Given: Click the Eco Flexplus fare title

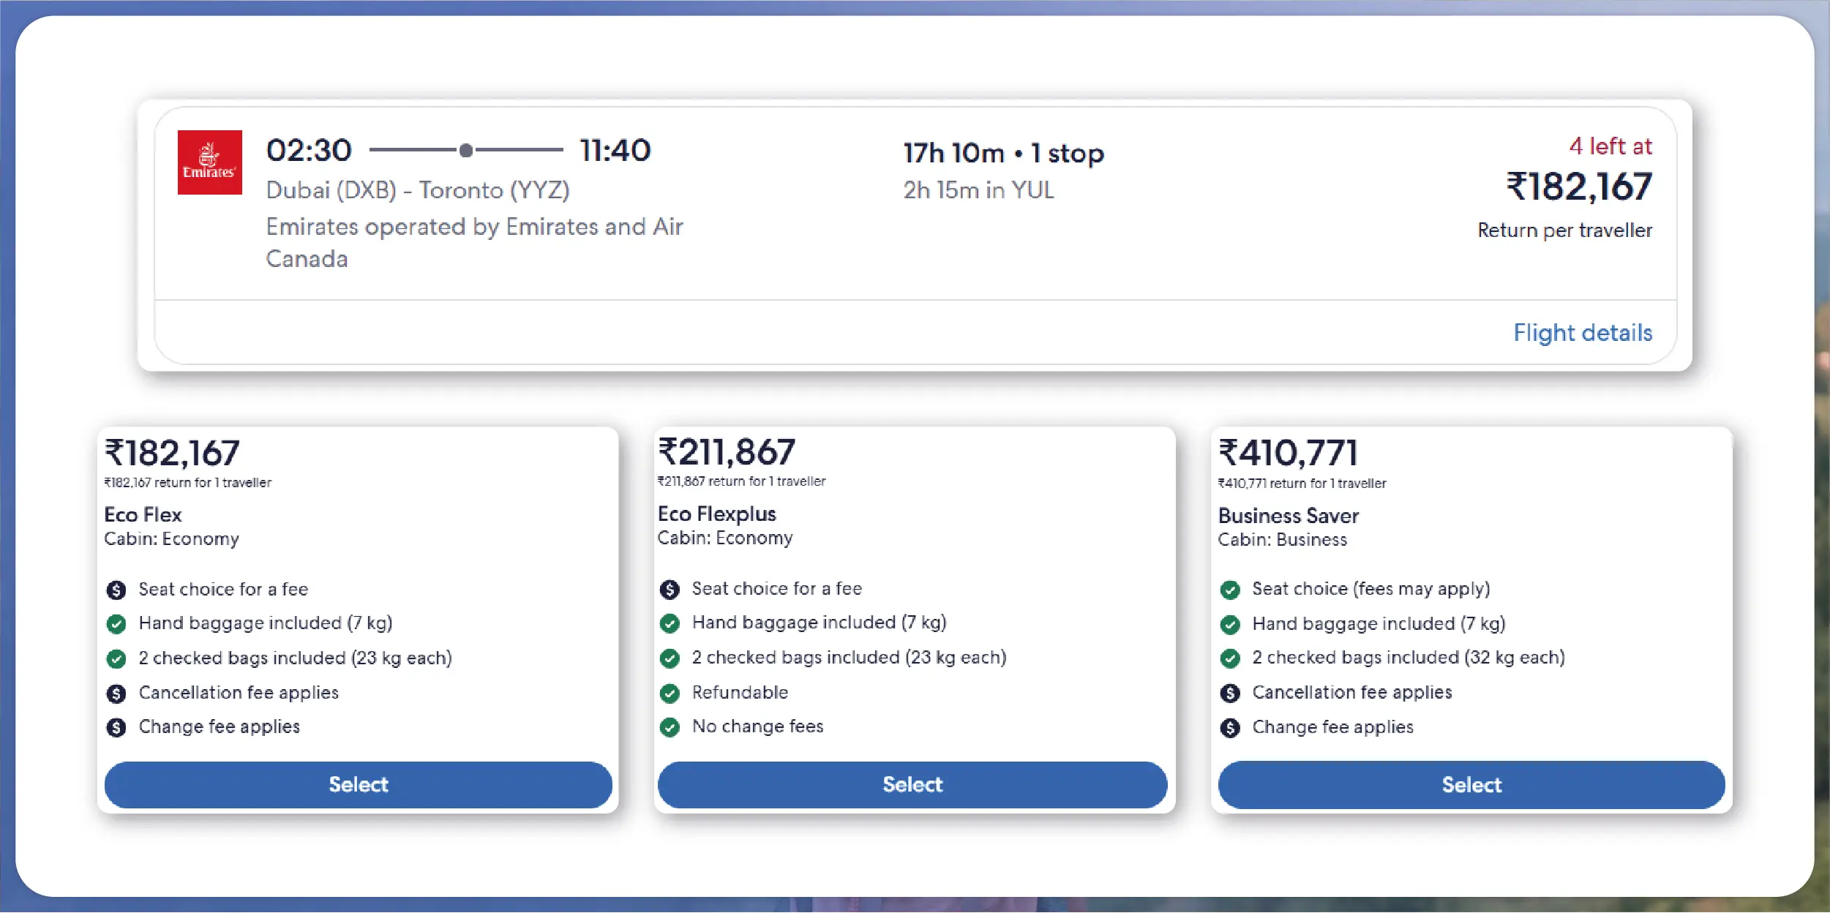Looking at the screenshot, I should pyautogui.click(x=716, y=514).
